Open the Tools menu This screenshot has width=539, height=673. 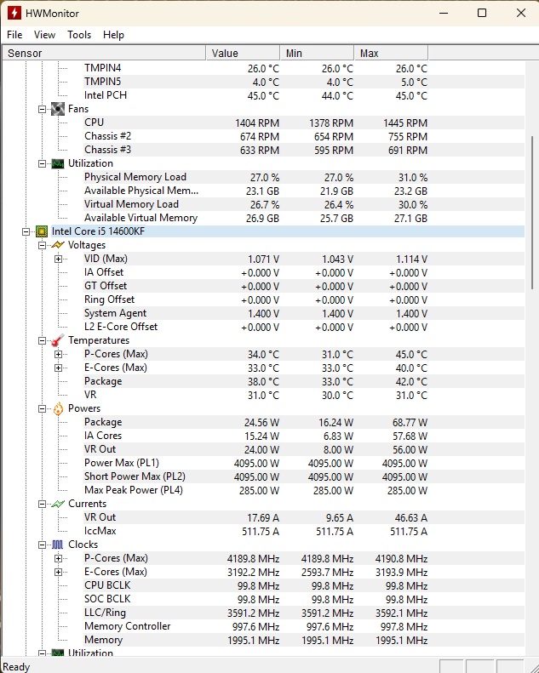click(x=79, y=35)
